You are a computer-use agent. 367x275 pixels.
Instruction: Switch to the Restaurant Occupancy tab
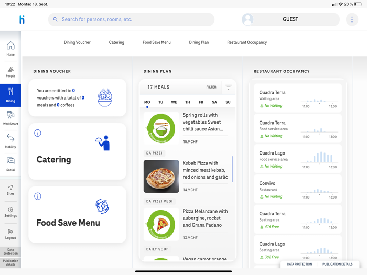(247, 42)
